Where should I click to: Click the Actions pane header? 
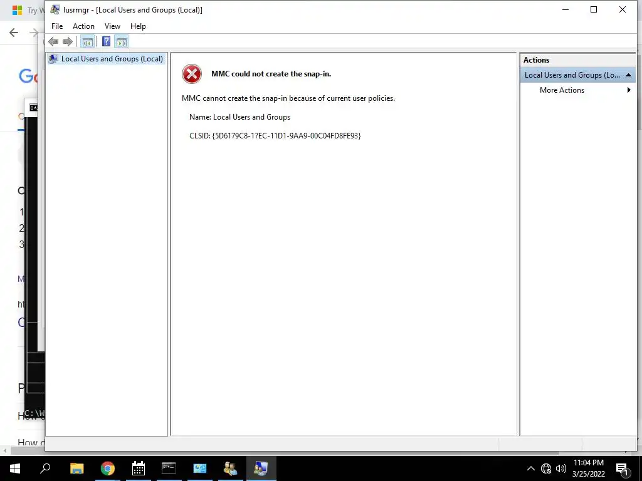point(577,59)
